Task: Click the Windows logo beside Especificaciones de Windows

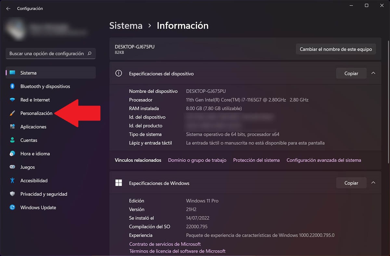Action: click(119, 183)
